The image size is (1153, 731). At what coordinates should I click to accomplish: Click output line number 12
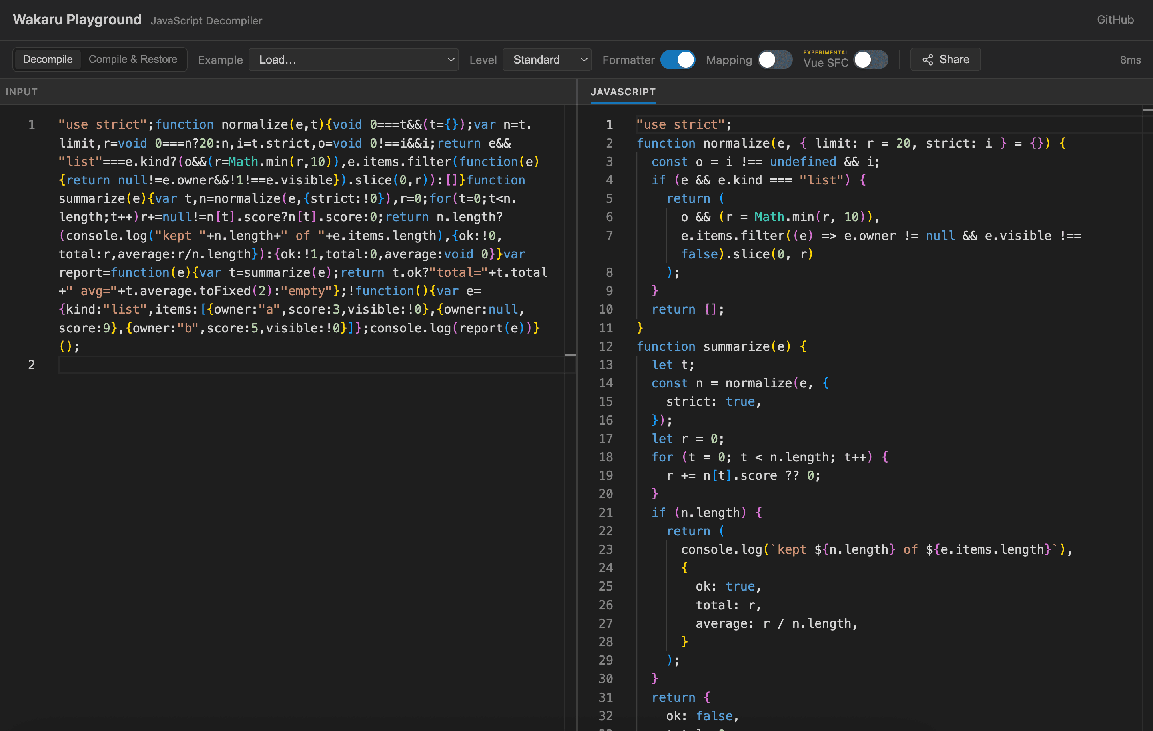[606, 346]
